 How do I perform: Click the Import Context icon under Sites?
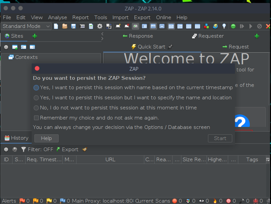[24, 47]
